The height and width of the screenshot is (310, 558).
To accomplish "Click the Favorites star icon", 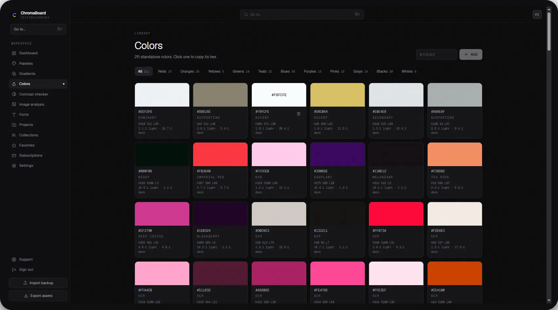I will coord(14,145).
